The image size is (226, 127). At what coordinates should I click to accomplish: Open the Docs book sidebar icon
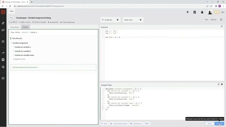pos(3,78)
